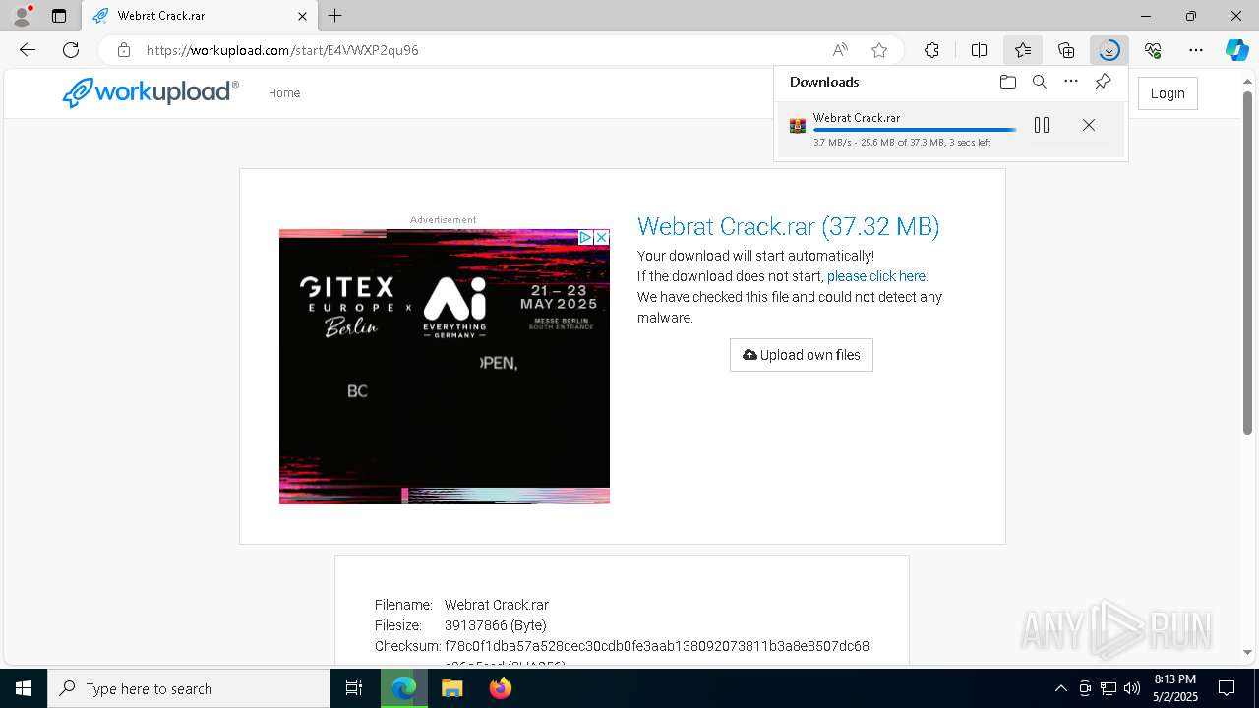Viewport: 1259px width, 708px height.
Task: Open the Extensions puzzle icon
Action: [x=931, y=50]
